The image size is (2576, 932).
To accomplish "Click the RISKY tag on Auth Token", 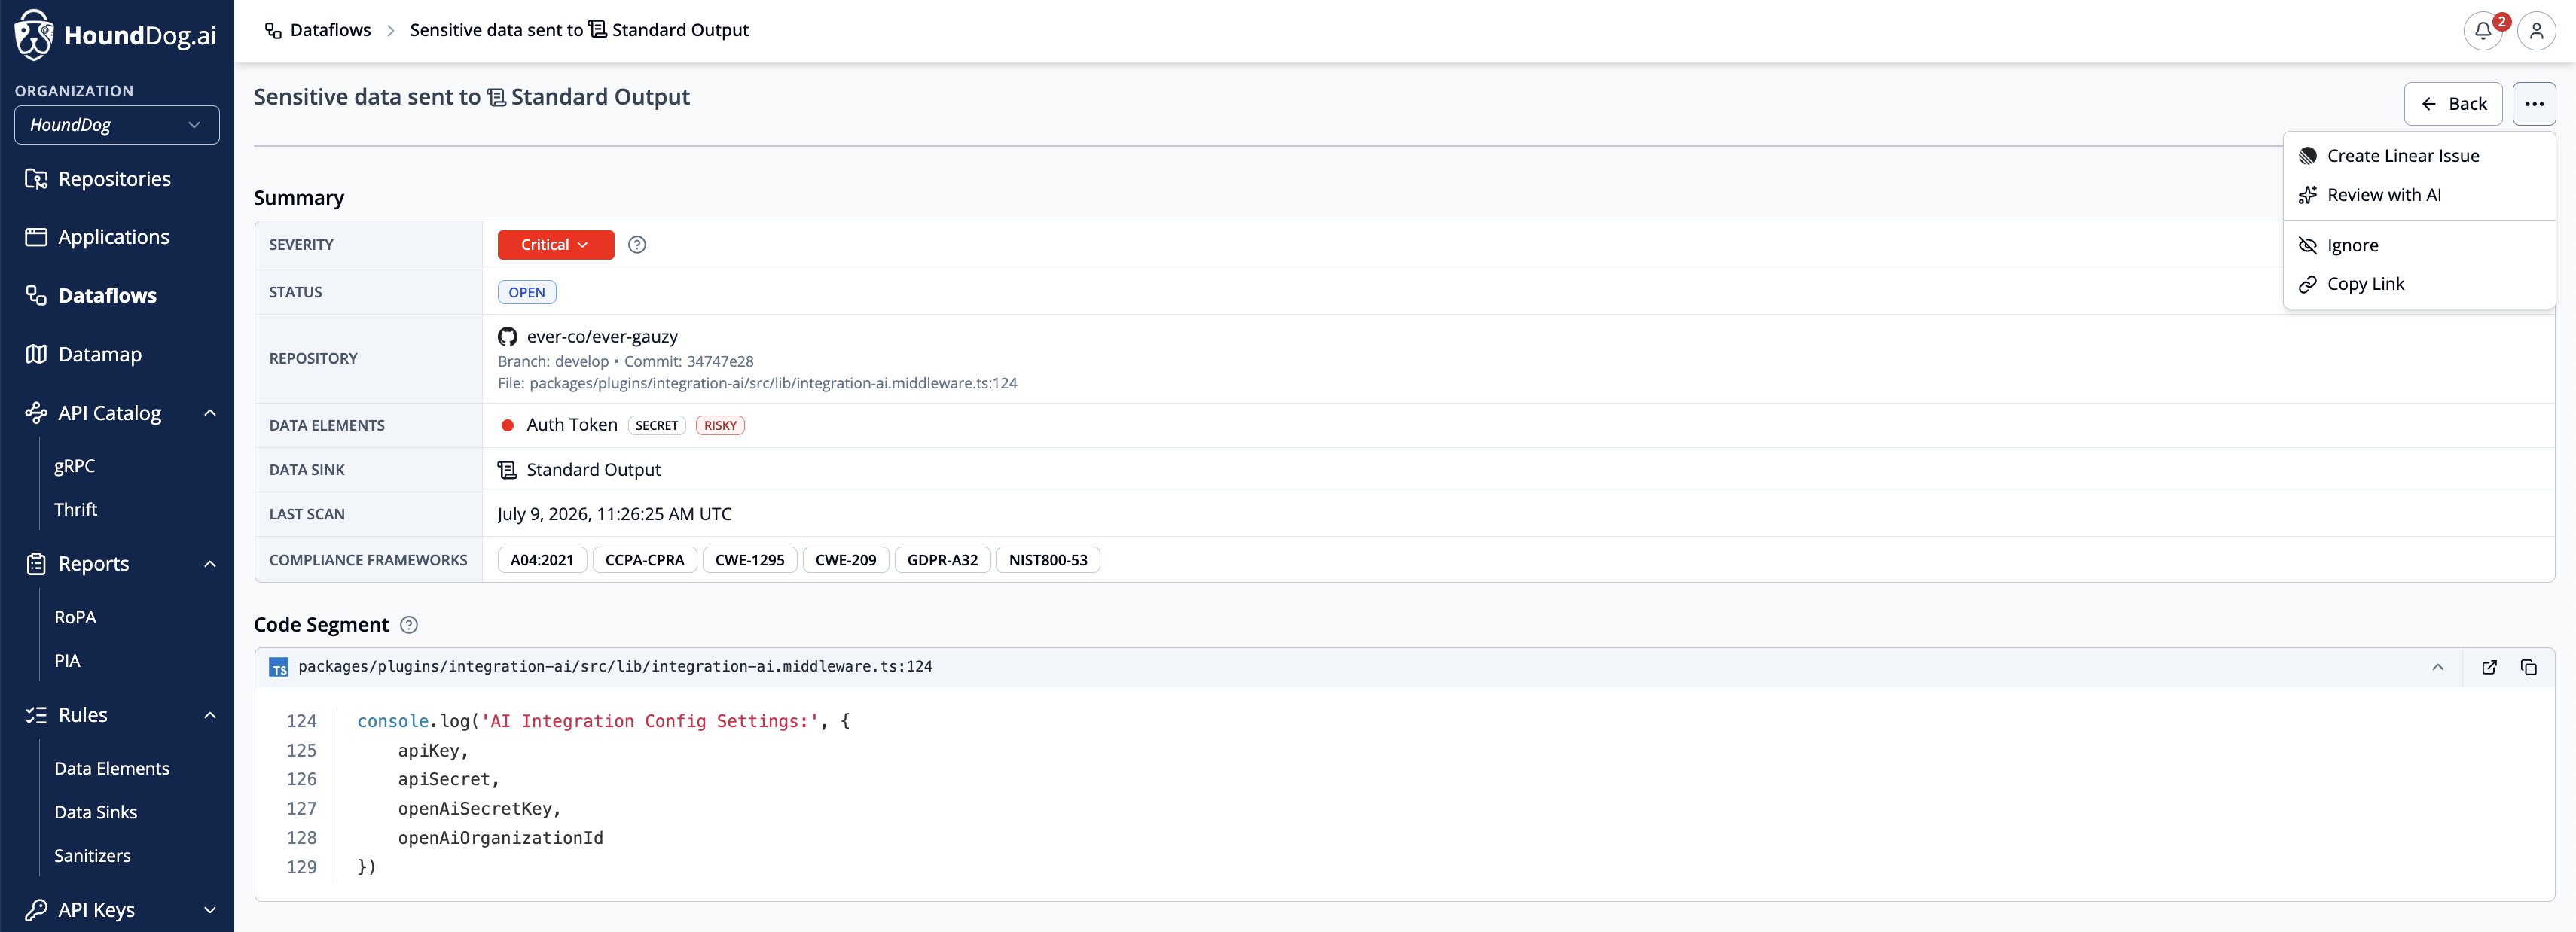I will click(720, 426).
